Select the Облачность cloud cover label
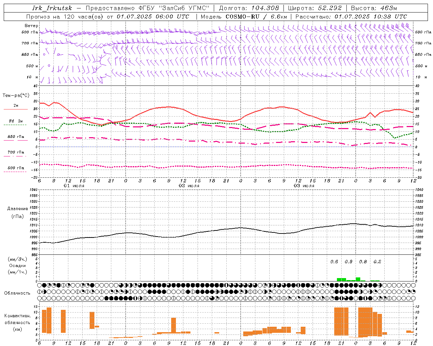433x346 pixels. click(17, 293)
